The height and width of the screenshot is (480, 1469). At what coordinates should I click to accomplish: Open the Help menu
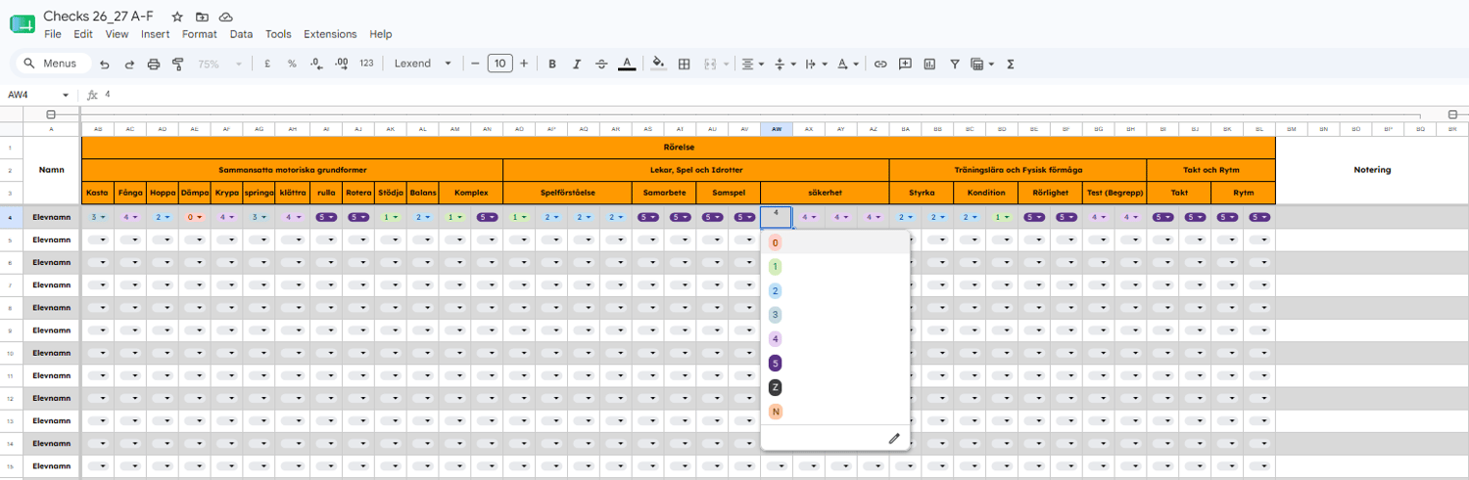(381, 34)
